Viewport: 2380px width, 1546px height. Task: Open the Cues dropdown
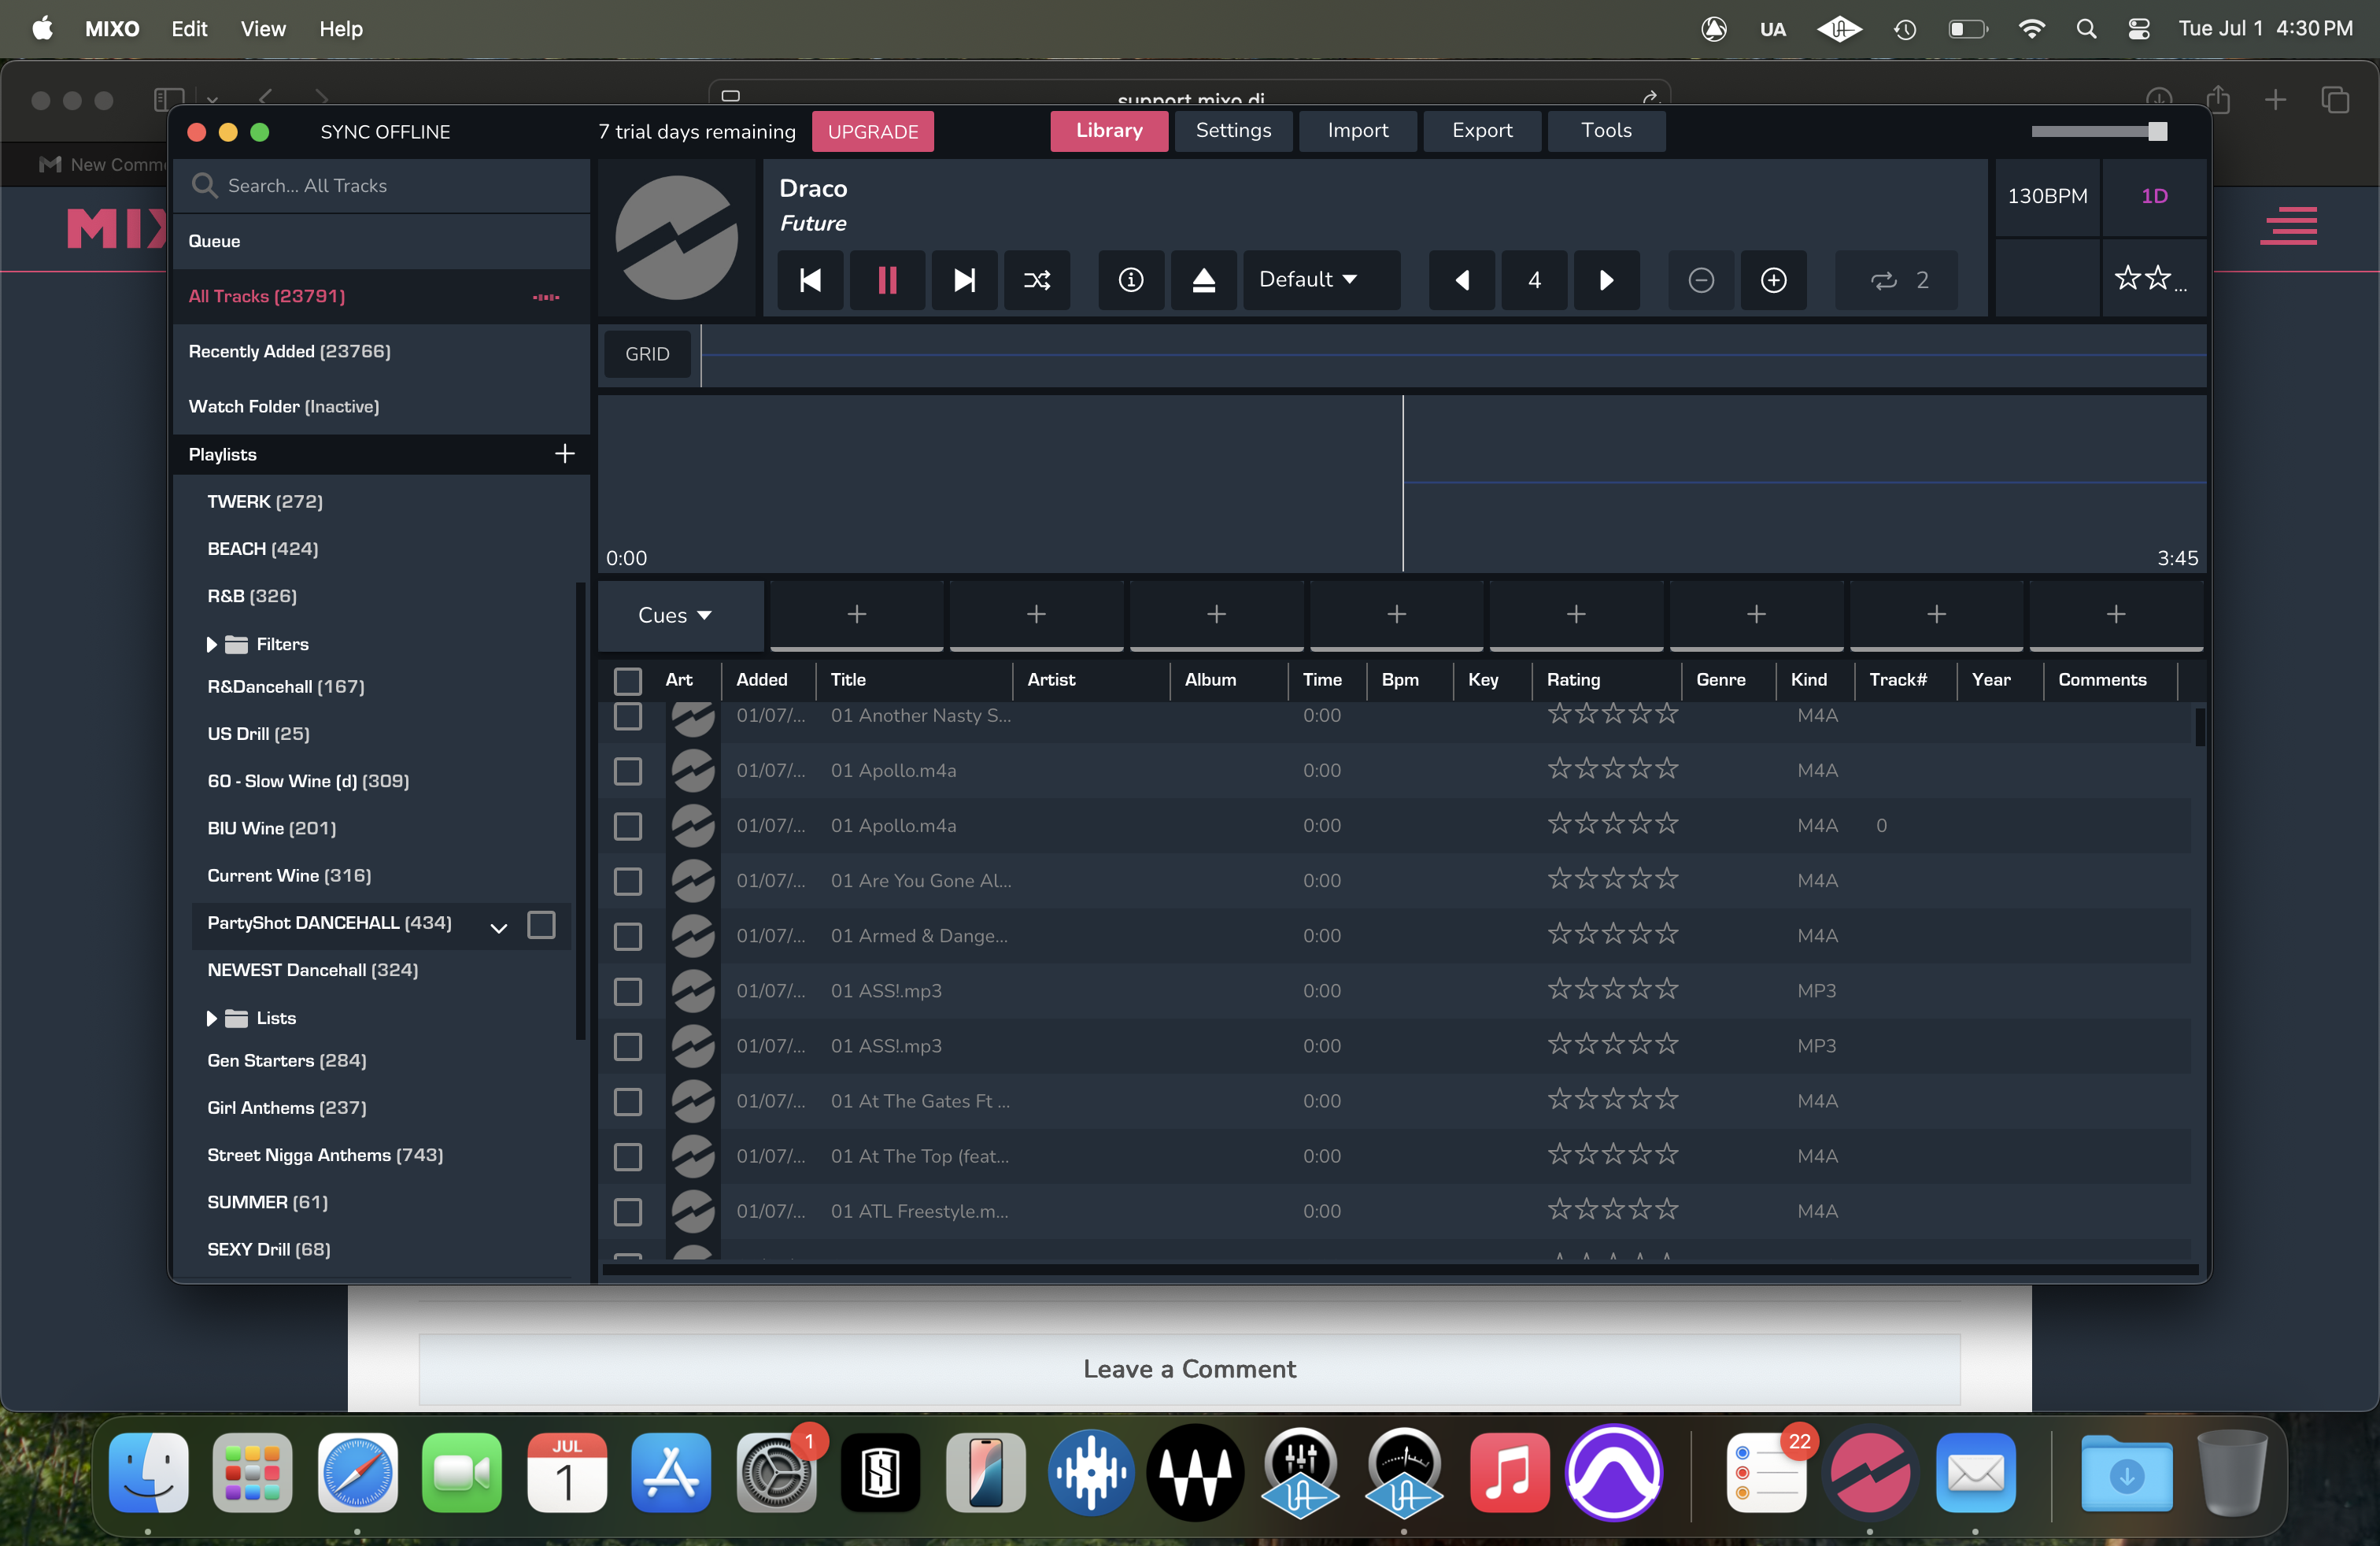pos(675,615)
